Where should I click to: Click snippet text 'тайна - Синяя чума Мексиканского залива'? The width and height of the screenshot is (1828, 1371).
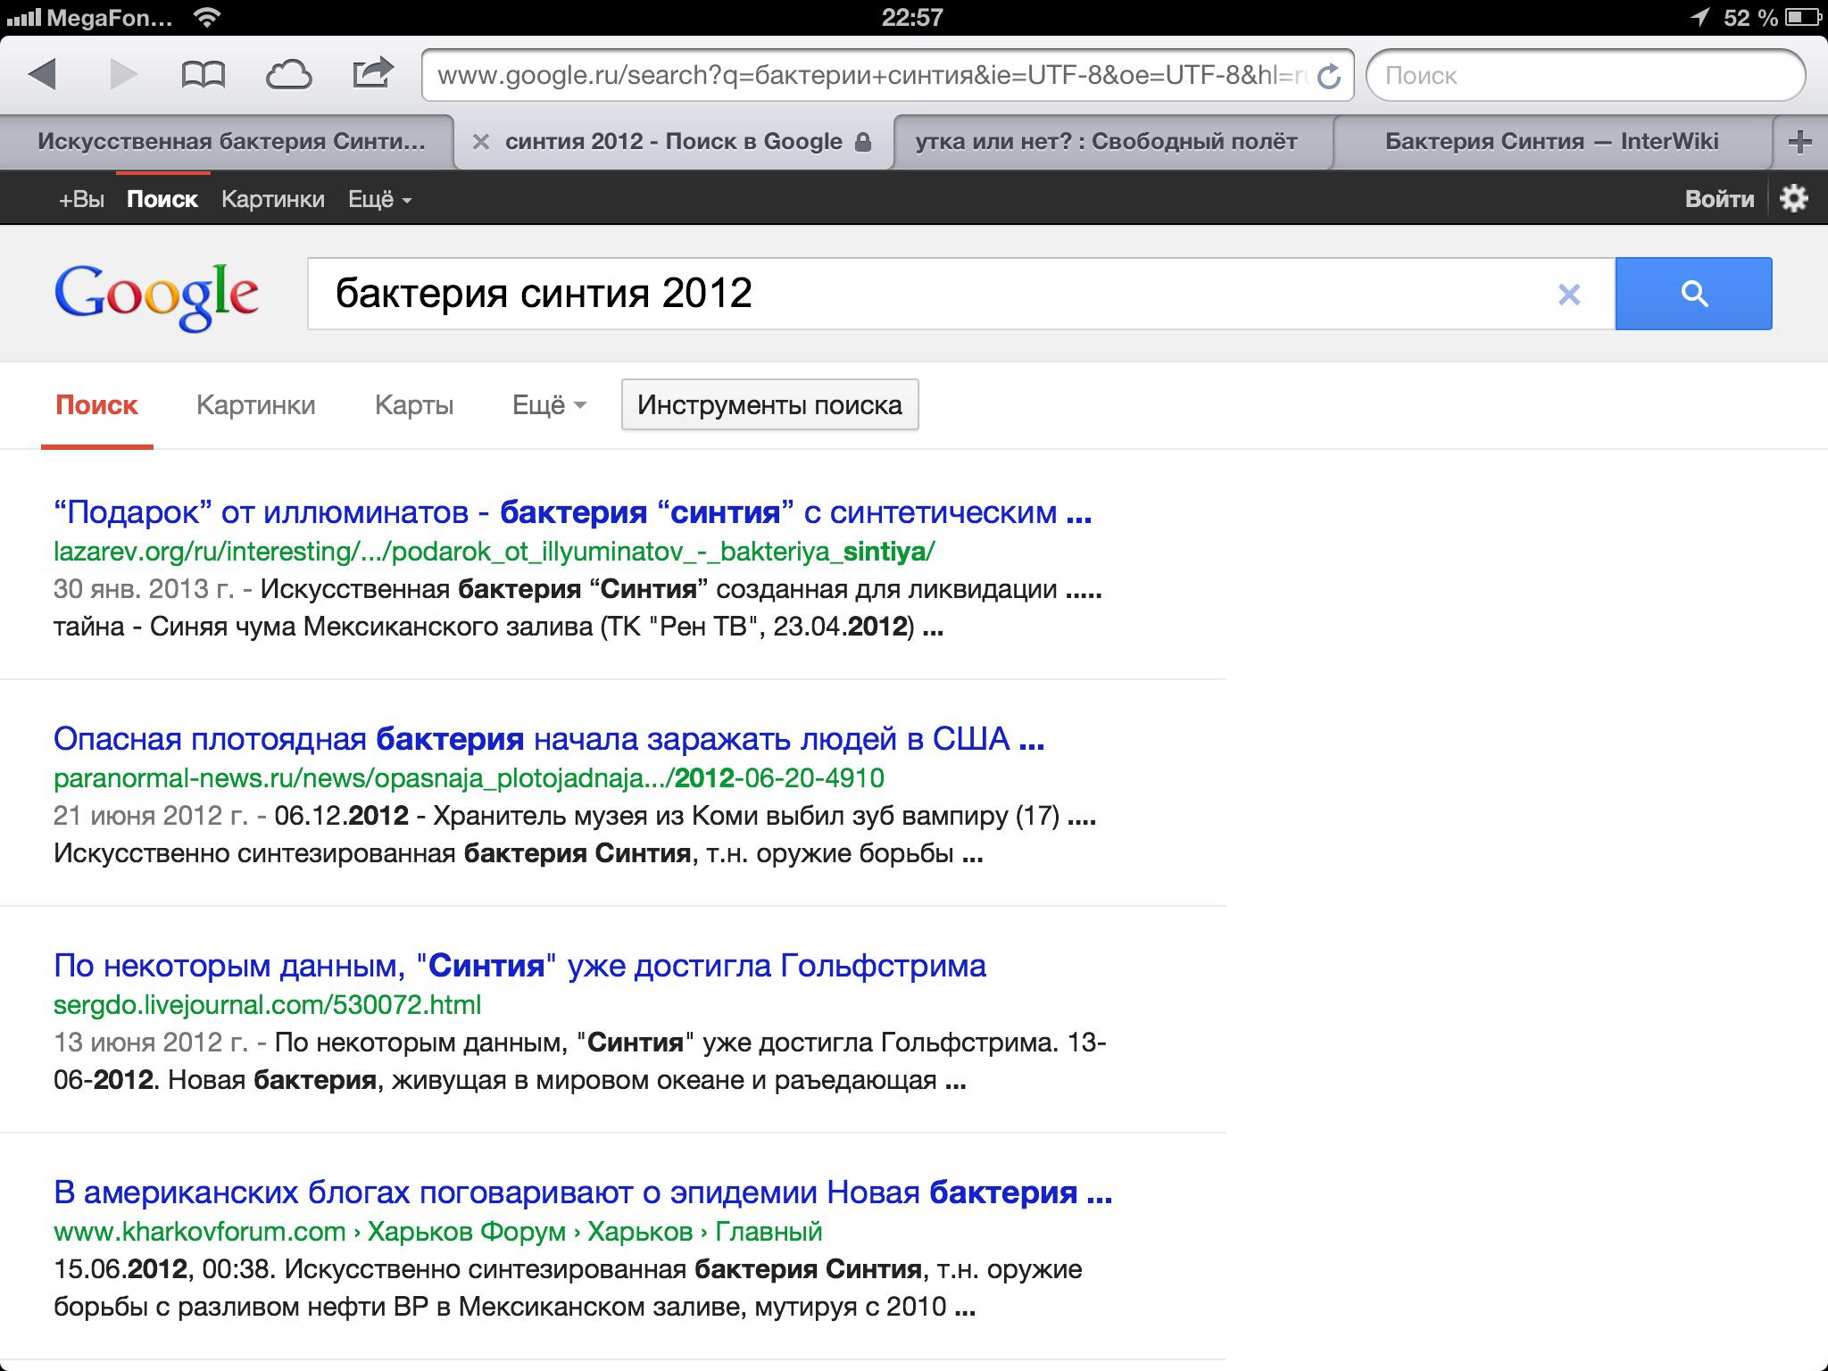point(323,627)
